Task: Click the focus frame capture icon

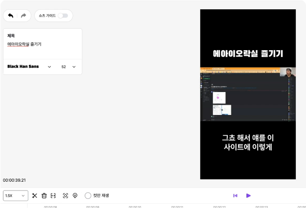Action: [65, 195]
